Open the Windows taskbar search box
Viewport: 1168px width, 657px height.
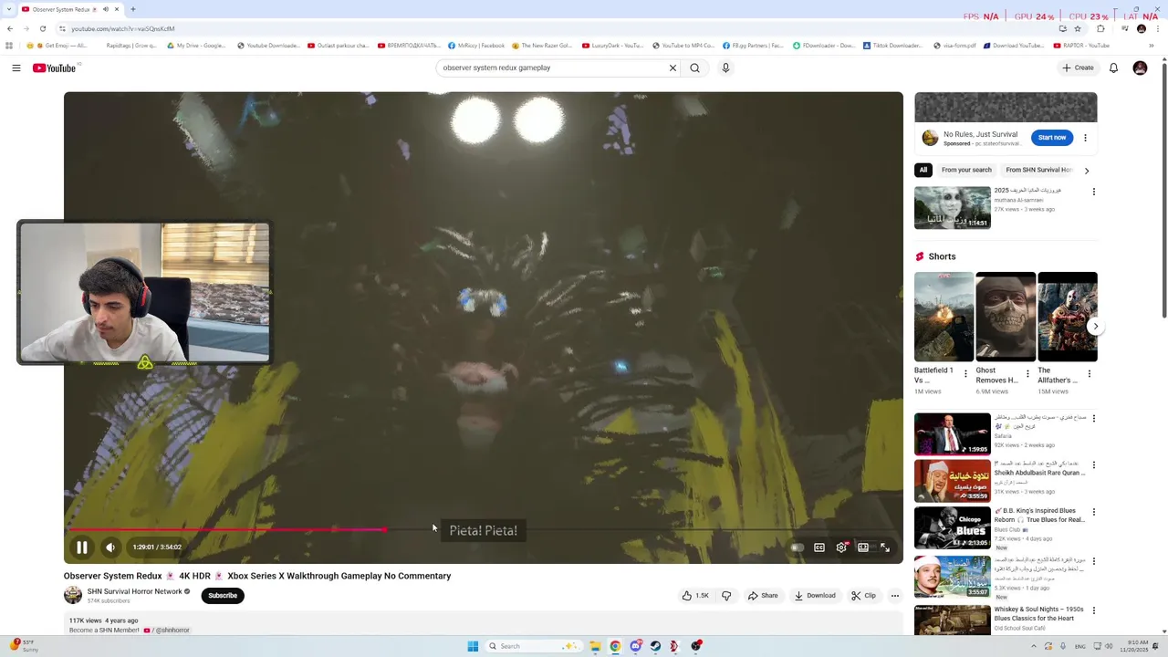click(535, 646)
